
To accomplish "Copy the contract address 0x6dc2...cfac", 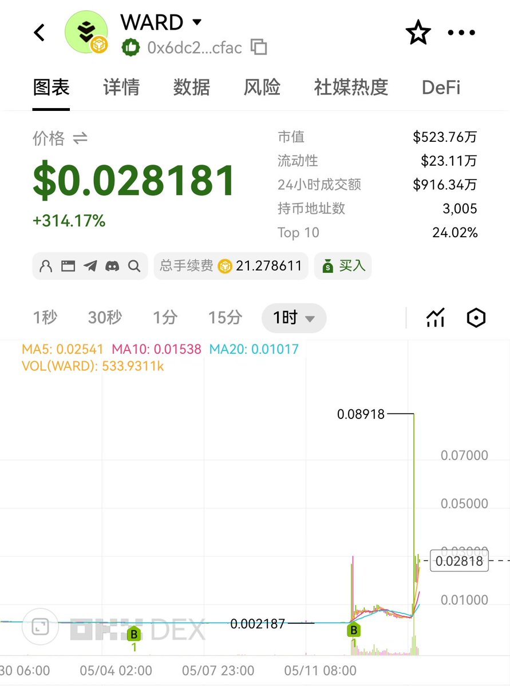I will click(x=259, y=47).
